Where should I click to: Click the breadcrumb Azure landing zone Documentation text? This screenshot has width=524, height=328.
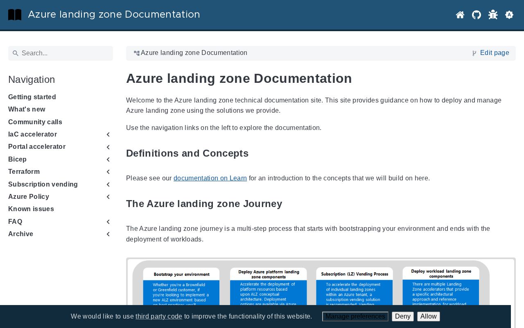pos(194,53)
